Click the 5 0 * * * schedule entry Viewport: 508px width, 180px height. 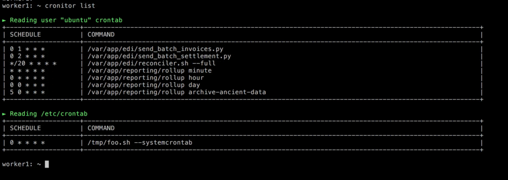pyautogui.click(x=27, y=92)
